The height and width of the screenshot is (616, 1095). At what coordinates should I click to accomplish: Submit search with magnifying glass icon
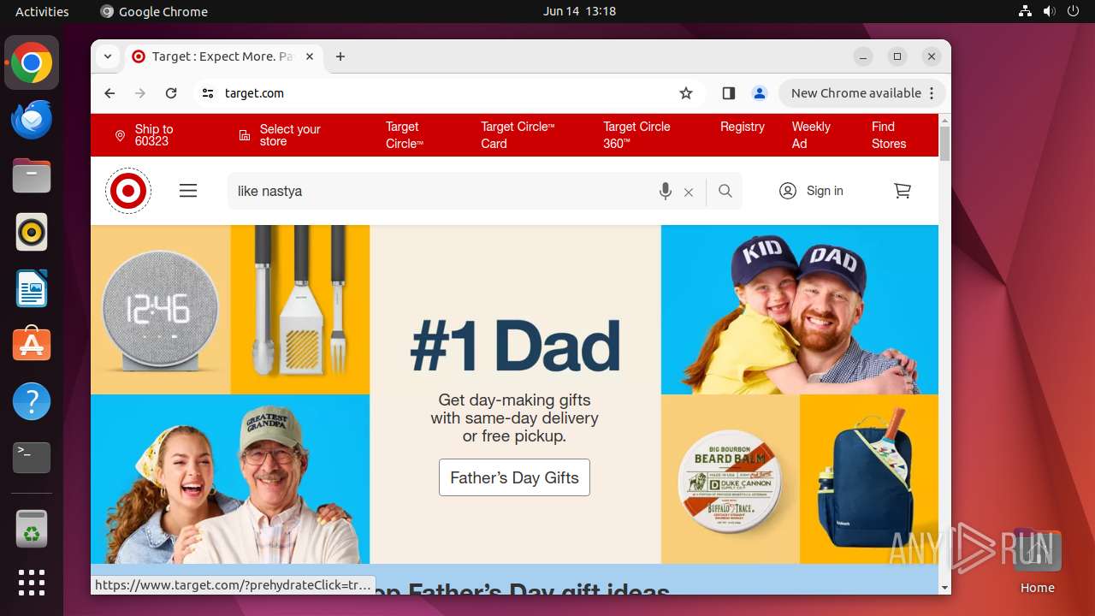(725, 191)
